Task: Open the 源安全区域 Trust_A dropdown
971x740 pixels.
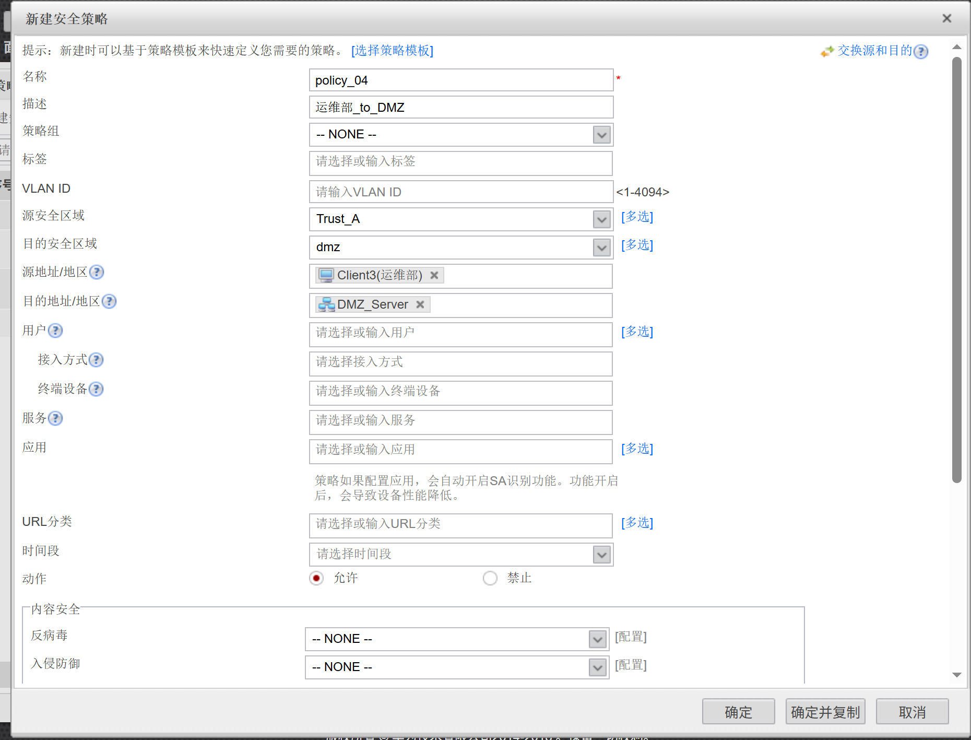Action: coord(601,219)
